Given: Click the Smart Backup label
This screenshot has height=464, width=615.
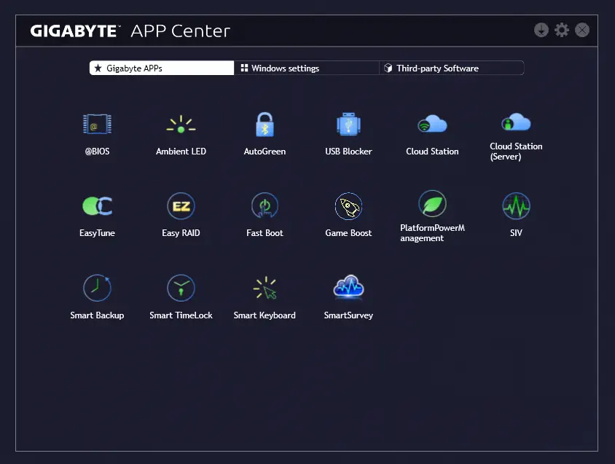Looking at the screenshot, I should pyautogui.click(x=97, y=315).
